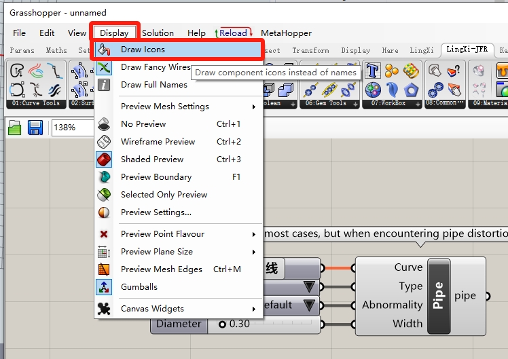Expand Preview Mesh Settings submenu
Screen dimensions: 508x359
click(x=178, y=107)
